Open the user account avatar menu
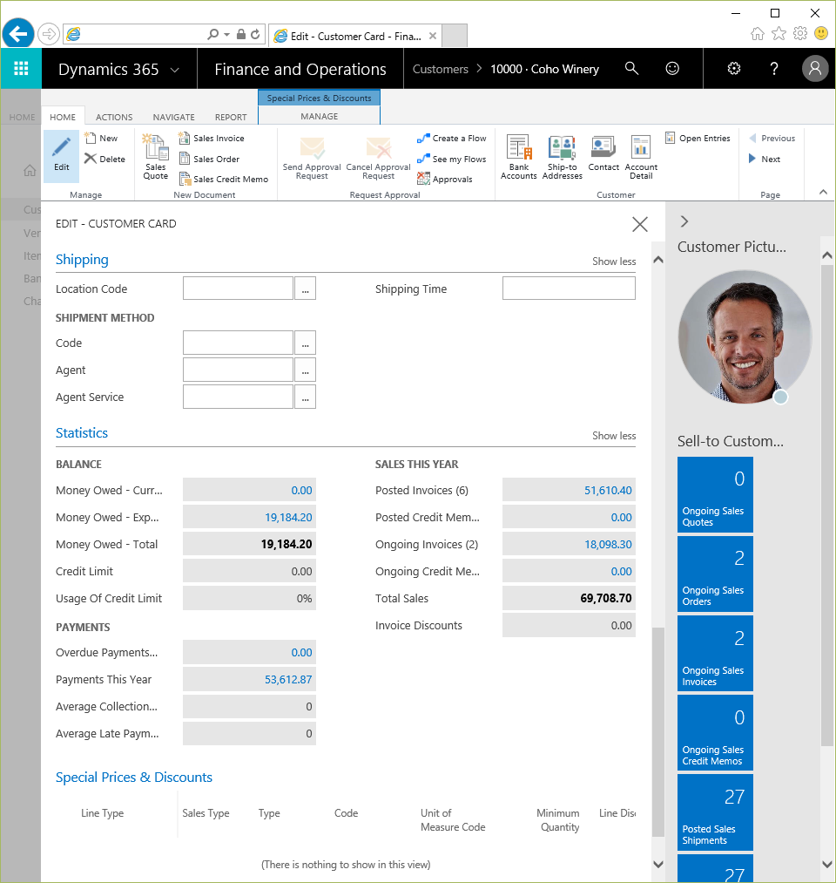The height and width of the screenshot is (883, 836). tap(814, 69)
